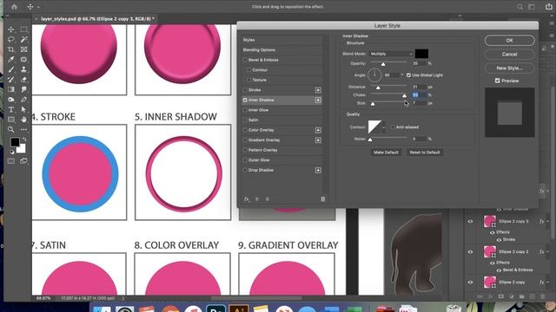Toggle Quick Mask mode icon
556x312 pixels.
(x=11, y=161)
